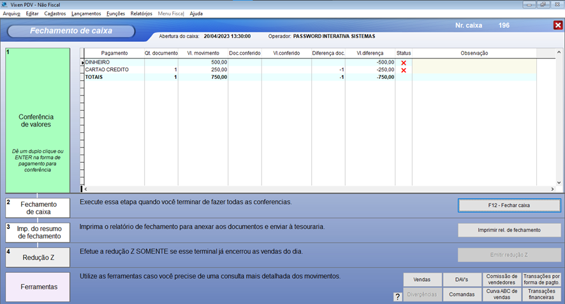Click the Doc.conferido cell for CARTAO CREDITO
Screen dimensions: 565x304
245,70
